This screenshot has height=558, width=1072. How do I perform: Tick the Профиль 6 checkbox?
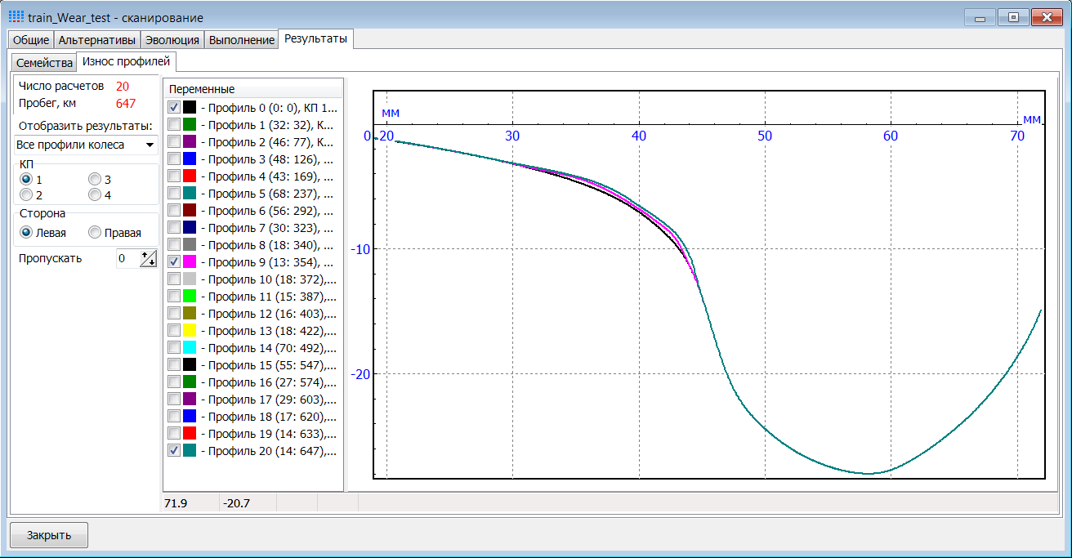coord(174,210)
